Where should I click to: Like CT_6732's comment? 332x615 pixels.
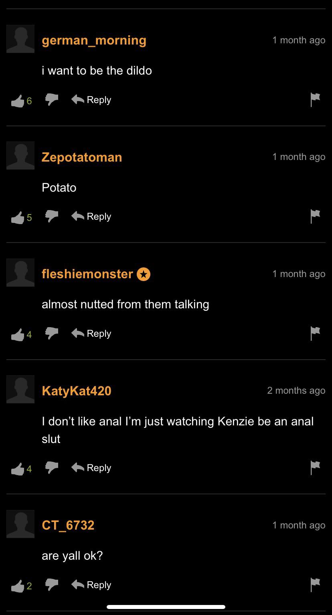17,586
